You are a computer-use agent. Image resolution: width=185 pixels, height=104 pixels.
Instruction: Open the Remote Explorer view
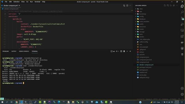182,30
